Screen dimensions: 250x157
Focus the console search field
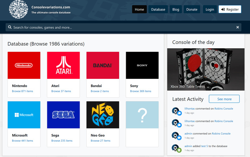point(123,27)
